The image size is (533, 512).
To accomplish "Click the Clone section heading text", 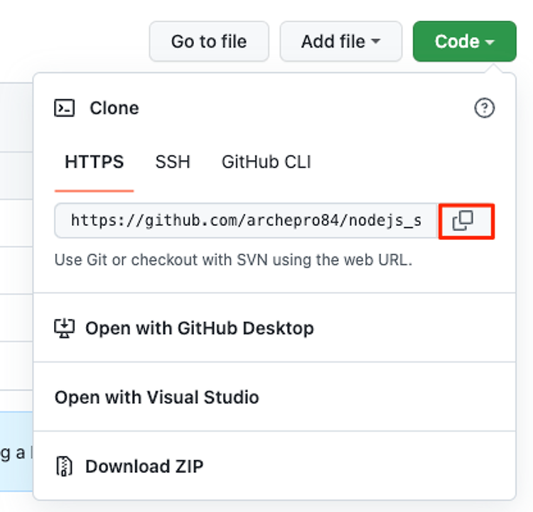I will coord(114,108).
